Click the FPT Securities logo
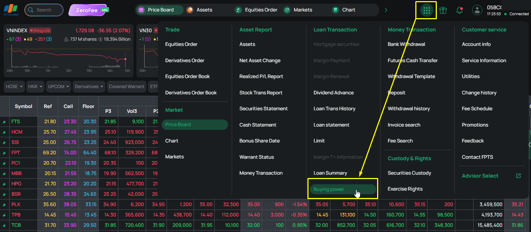Viewport: 531px width, 232px height. (11, 10)
